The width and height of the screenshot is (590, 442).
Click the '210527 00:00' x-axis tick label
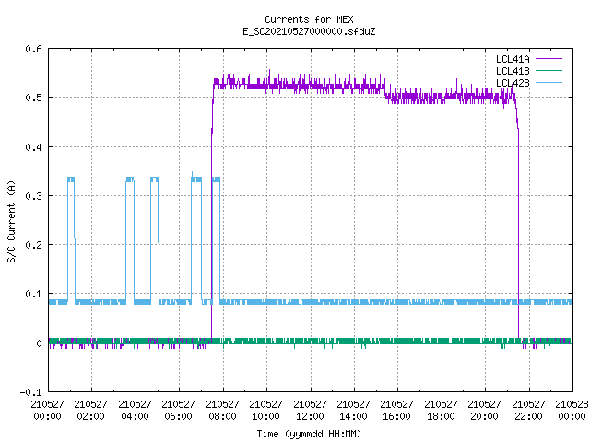click(47, 410)
